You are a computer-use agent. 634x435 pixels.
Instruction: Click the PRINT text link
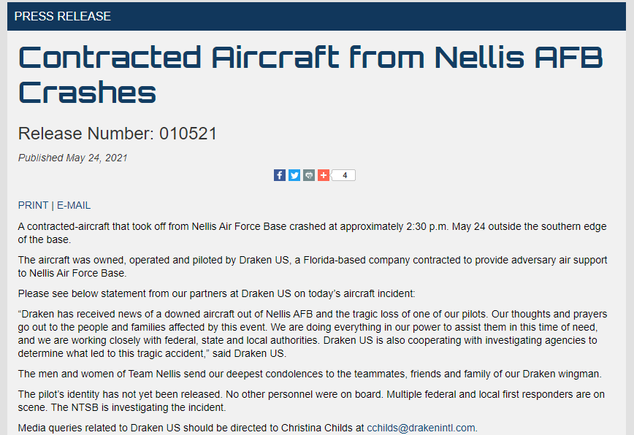pyautogui.click(x=33, y=205)
